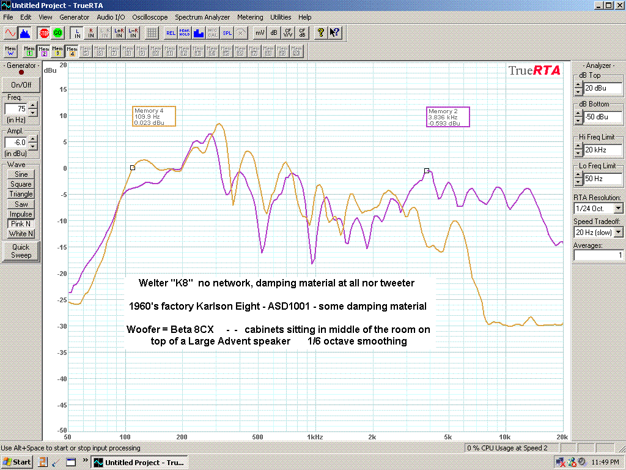This screenshot has height=470, width=626.
Task: Open the Generator menu
Action: coord(74,17)
